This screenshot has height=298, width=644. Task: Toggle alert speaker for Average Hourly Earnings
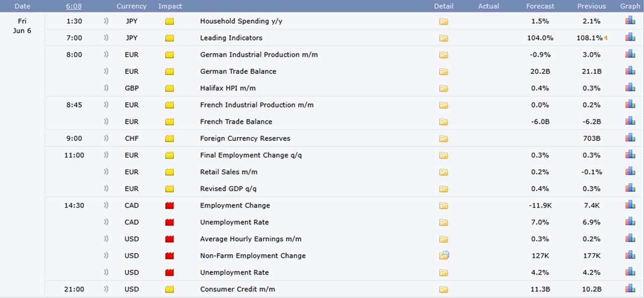[106, 239]
